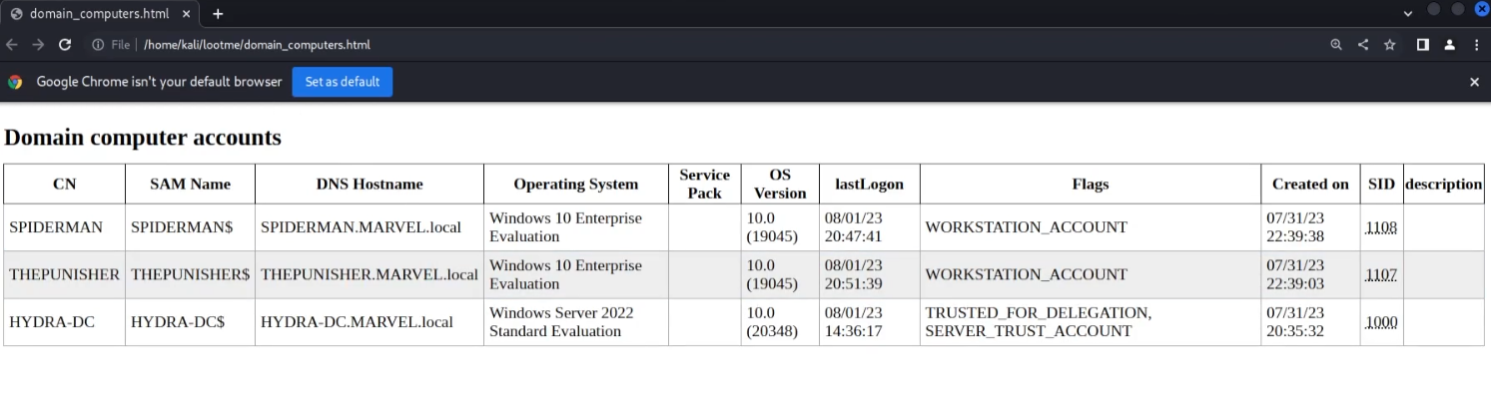Click SID 1107 in THEPUNISHER row
Screen dimensions: 1491x406
click(1381, 274)
